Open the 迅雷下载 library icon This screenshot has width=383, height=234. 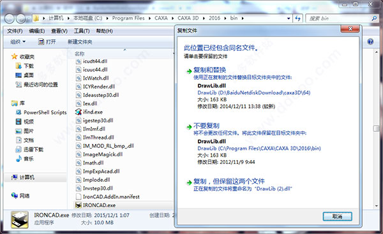click(x=19, y=149)
